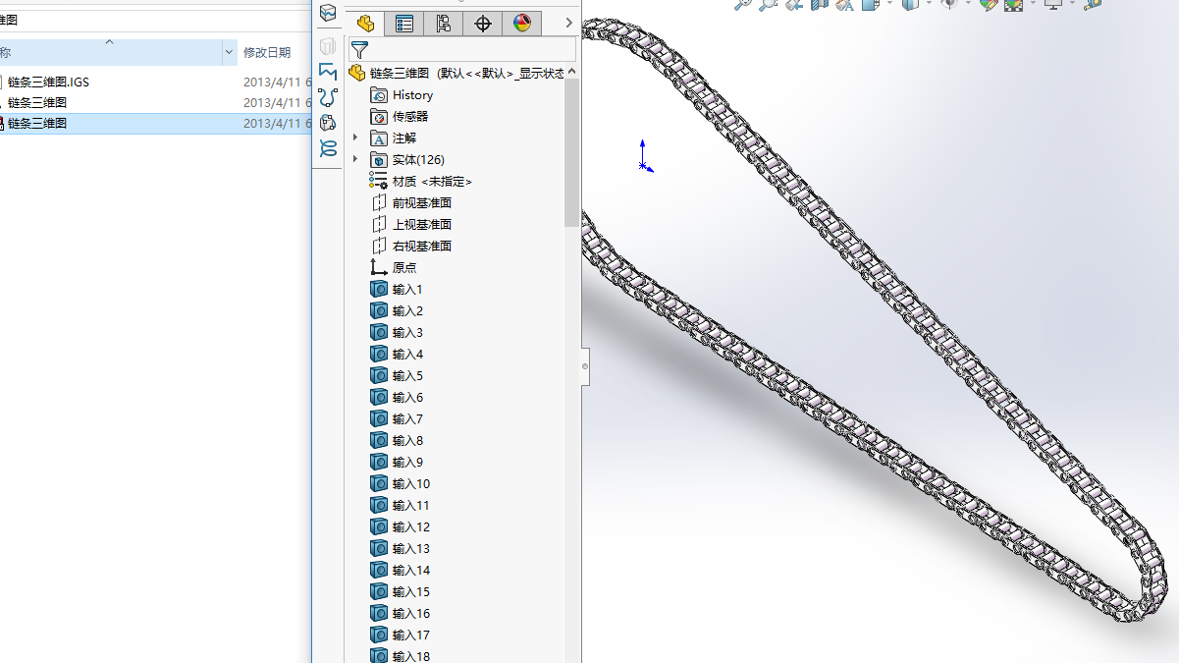Collapse the feature panel via the side handle

585,366
